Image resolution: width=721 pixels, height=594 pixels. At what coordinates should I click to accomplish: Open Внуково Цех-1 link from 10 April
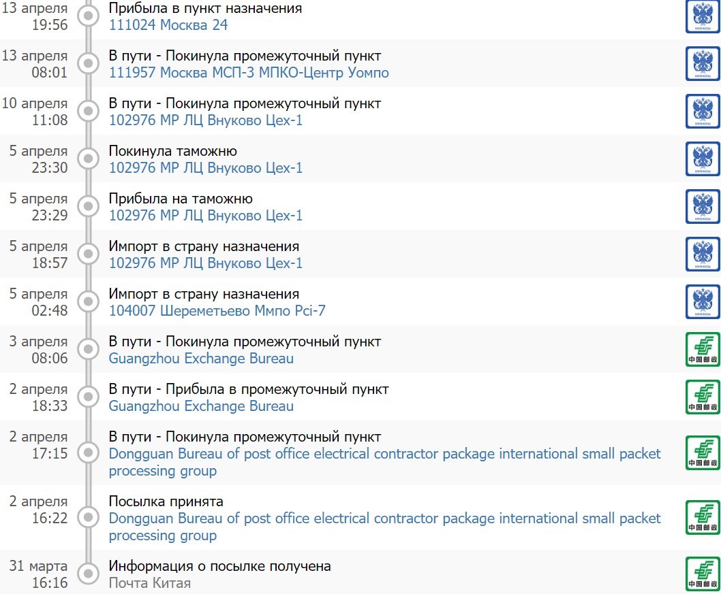[205, 120]
